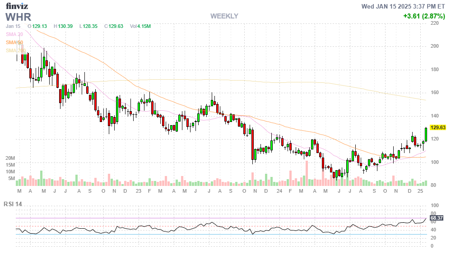Click the yellow 129.63 current price tag
This screenshot has width=451, height=253.
[x=437, y=128]
